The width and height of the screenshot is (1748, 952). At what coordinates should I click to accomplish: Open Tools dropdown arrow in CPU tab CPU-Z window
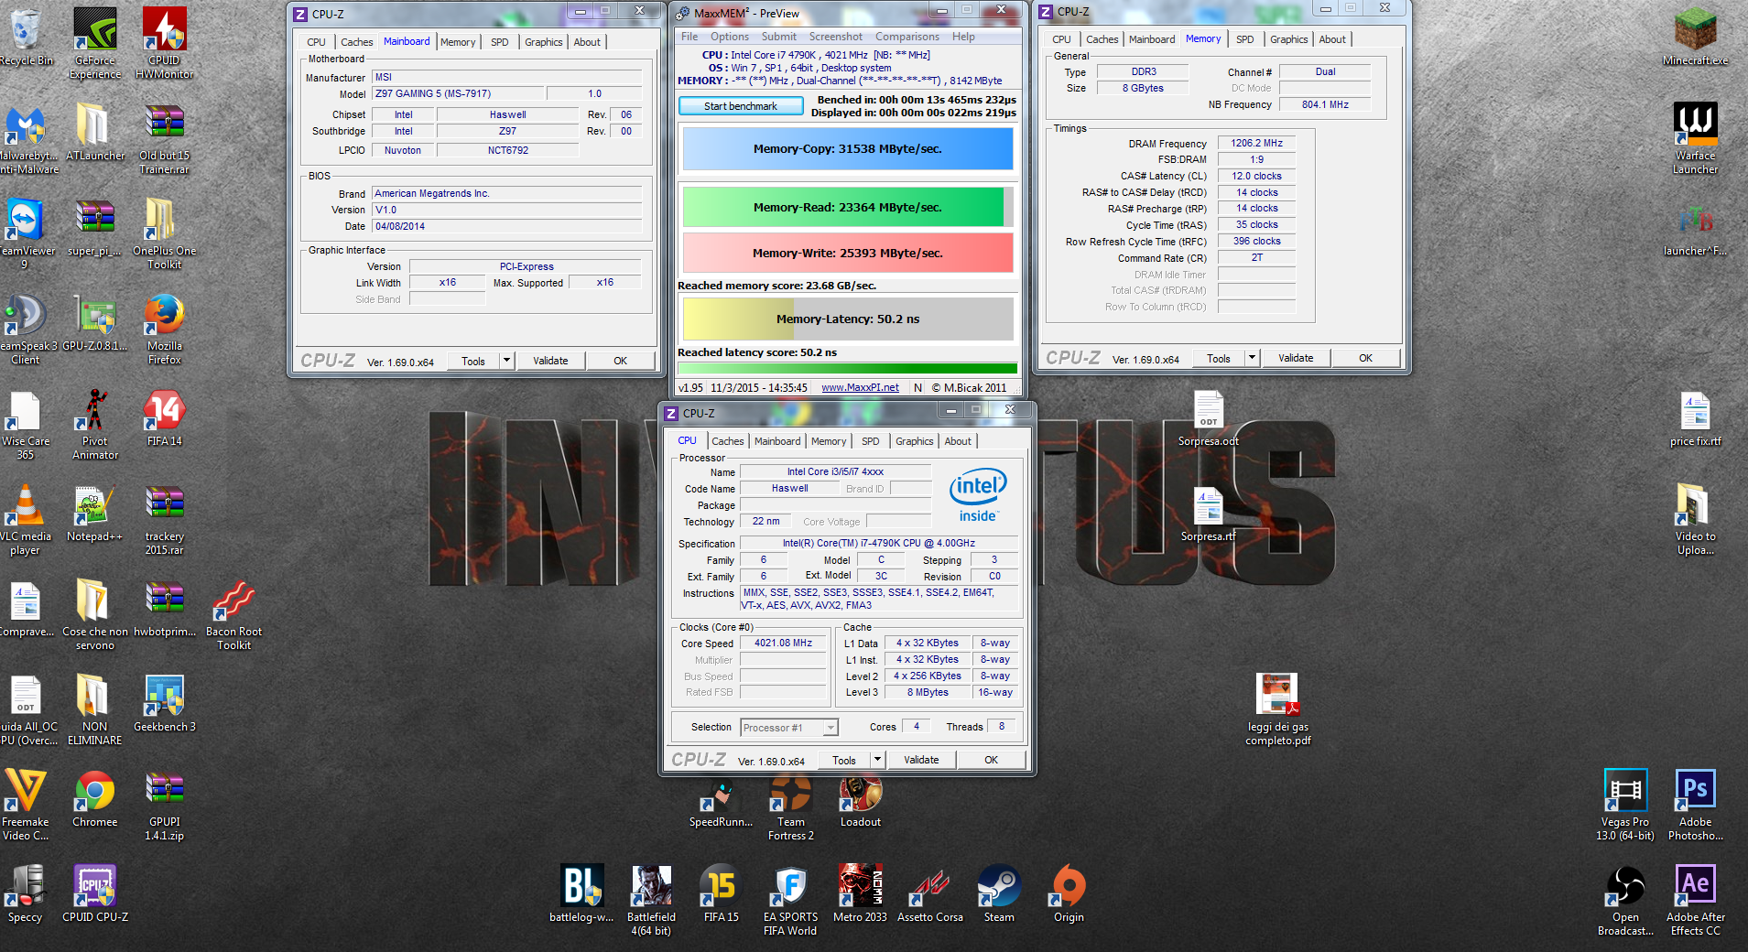pos(877,760)
